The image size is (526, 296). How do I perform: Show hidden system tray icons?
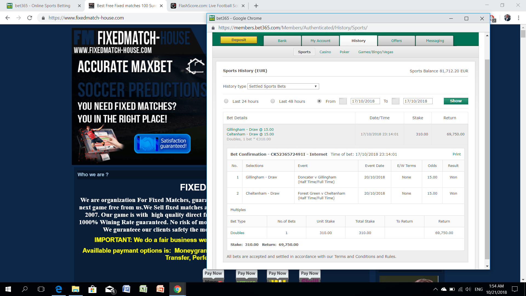coord(435,289)
